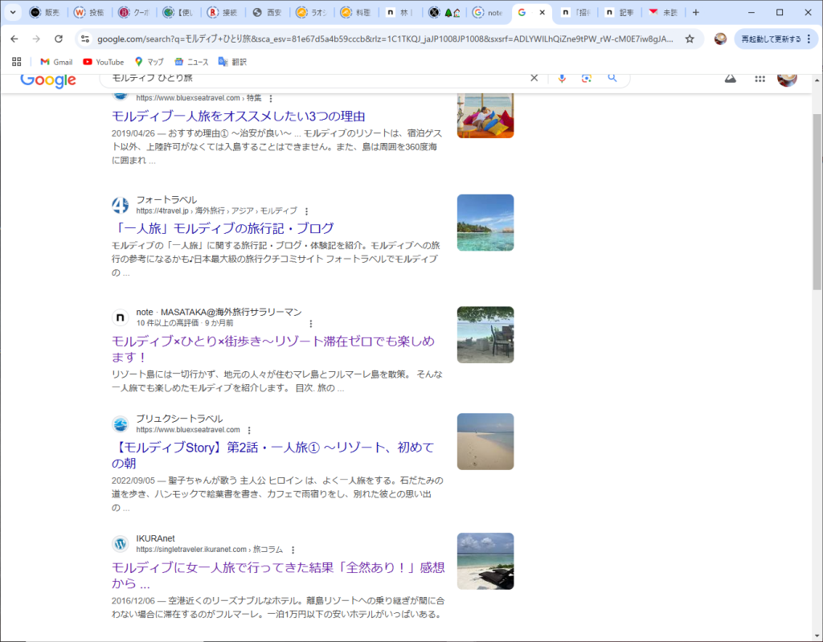Click the page vertical scrollbar thumb
The image size is (823, 642).
click(x=817, y=201)
